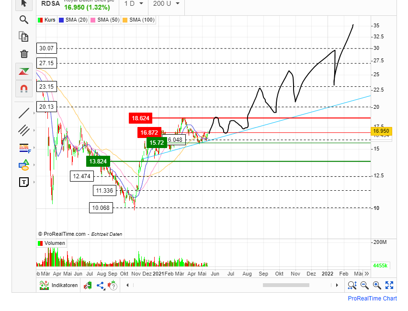
Task: Open the instrument search magnifier
Action: pyautogui.click(x=24, y=20)
